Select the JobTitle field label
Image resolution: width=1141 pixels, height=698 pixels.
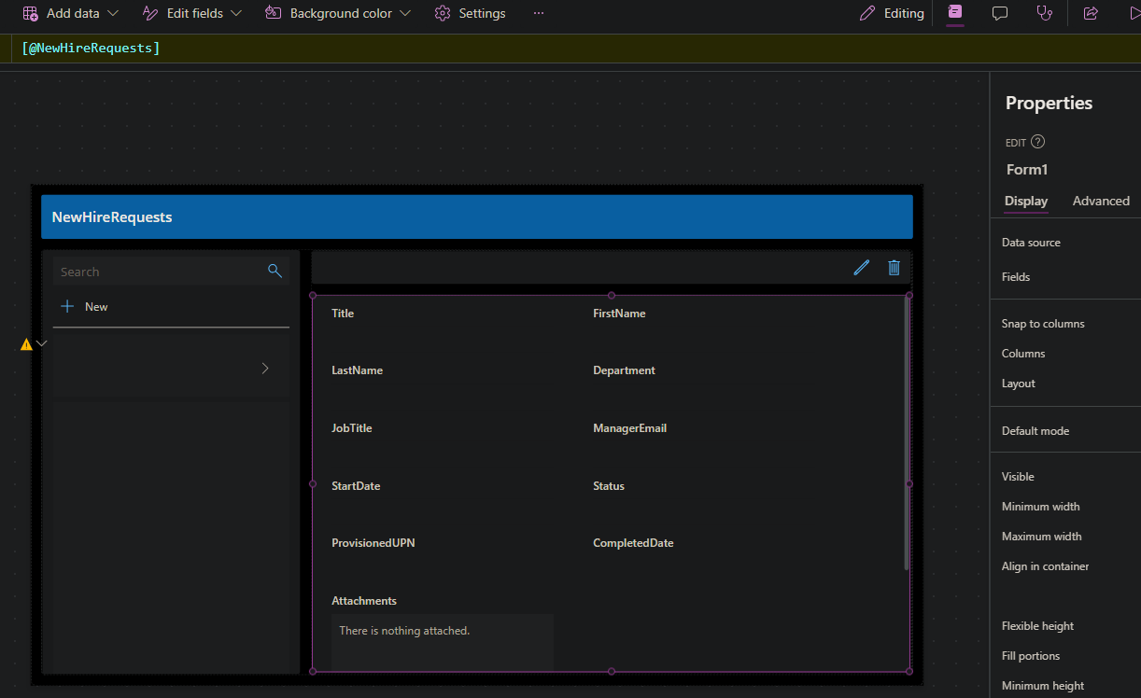(352, 428)
